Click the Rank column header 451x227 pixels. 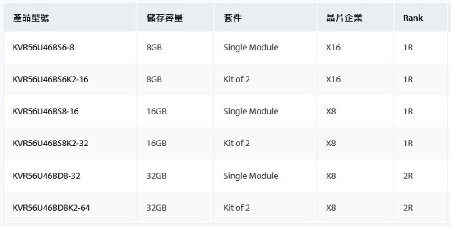coord(413,18)
